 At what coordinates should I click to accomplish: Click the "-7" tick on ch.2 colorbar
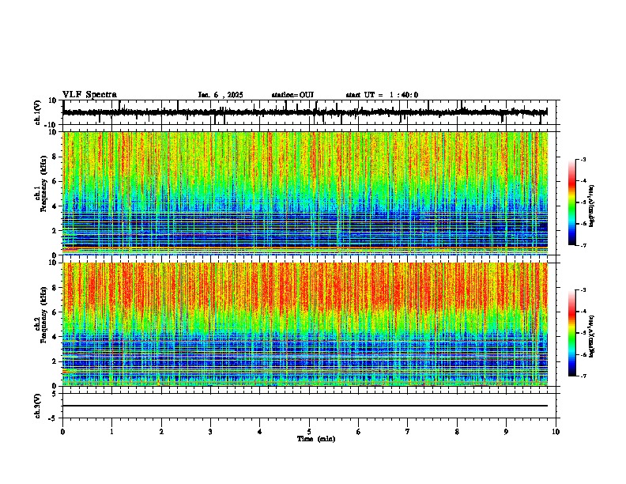click(x=583, y=376)
